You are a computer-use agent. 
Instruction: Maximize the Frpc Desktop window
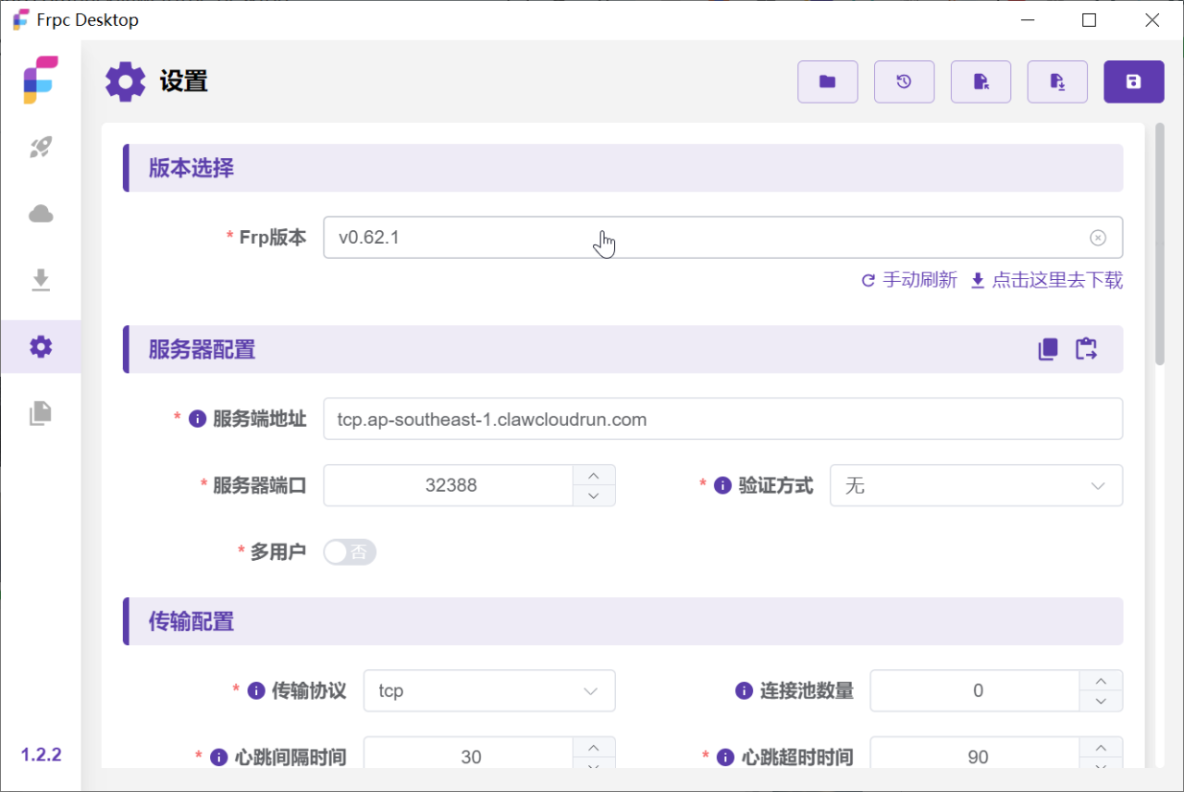[x=1090, y=19]
